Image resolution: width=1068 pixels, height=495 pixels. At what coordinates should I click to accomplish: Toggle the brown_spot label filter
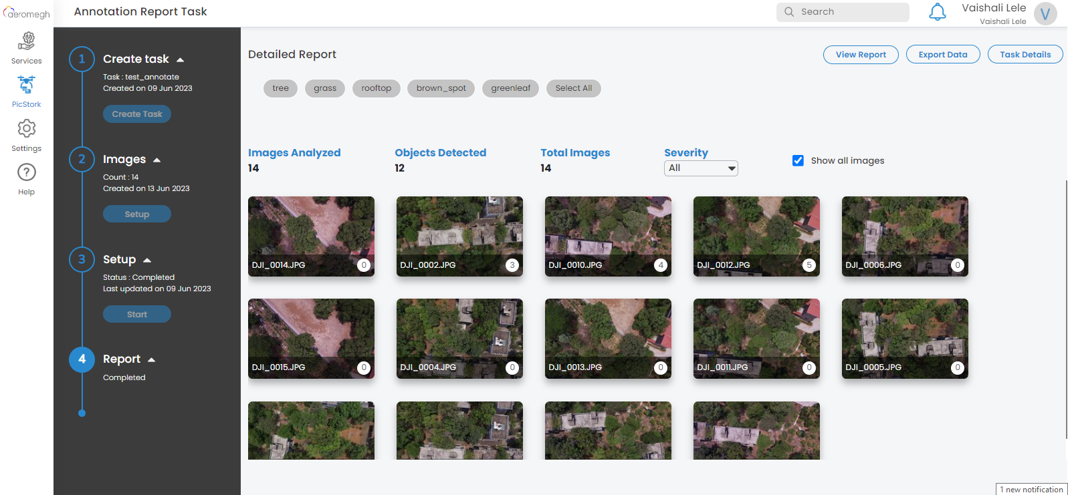[x=441, y=88]
